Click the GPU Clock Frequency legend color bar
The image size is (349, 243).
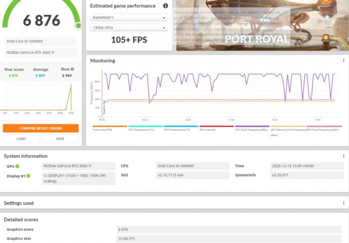coord(324,126)
